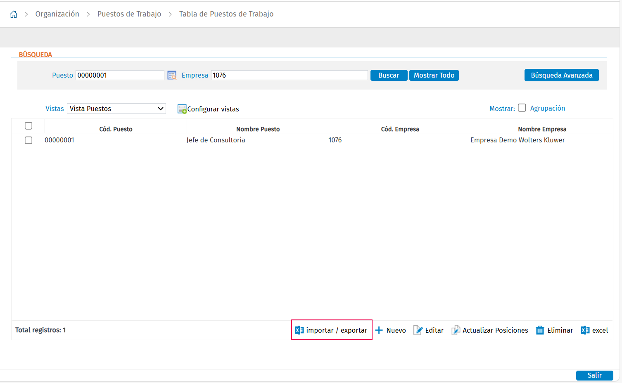This screenshot has width=622, height=383.
Task: Open the Organización breadcrumb
Action: coord(57,14)
